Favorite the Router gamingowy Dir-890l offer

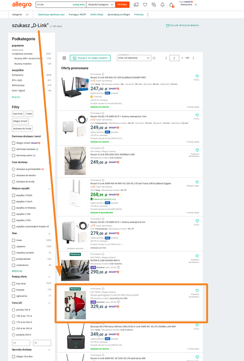pos(197,291)
